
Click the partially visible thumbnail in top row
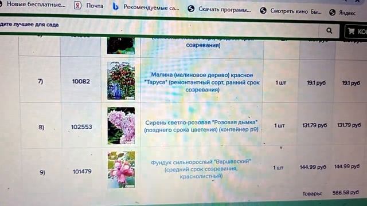(x=121, y=46)
